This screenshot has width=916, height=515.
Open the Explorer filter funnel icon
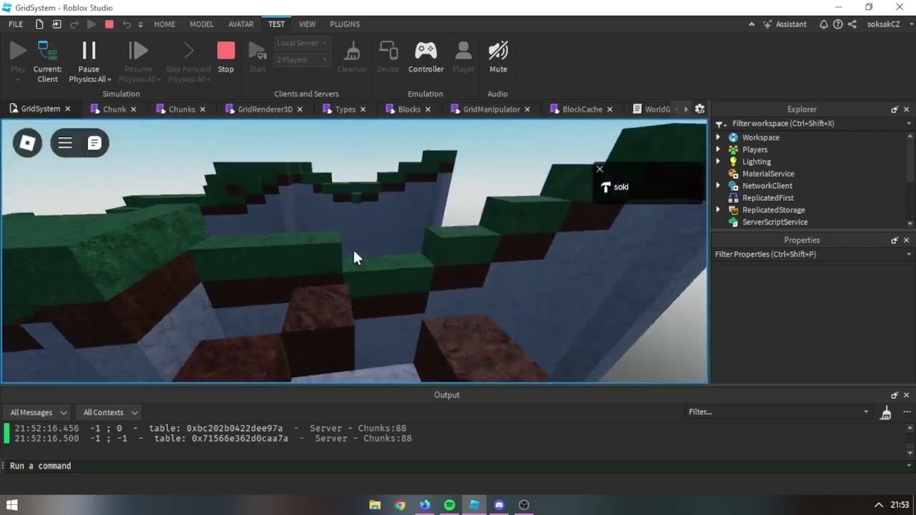coord(720,124)
